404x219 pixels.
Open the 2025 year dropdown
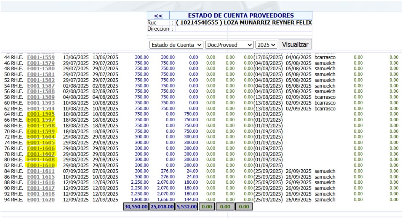coord(267,45)
